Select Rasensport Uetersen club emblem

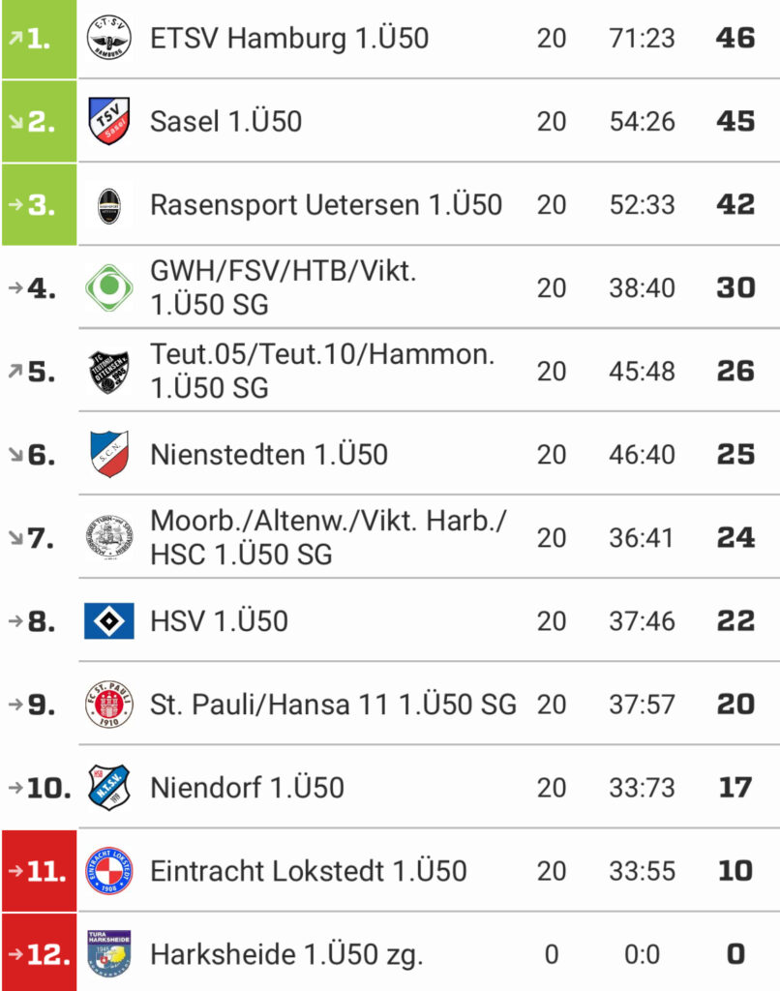(x=108, y=205)
